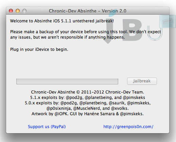Click the 5.1.x exploits credits line

tap(88, 98)
